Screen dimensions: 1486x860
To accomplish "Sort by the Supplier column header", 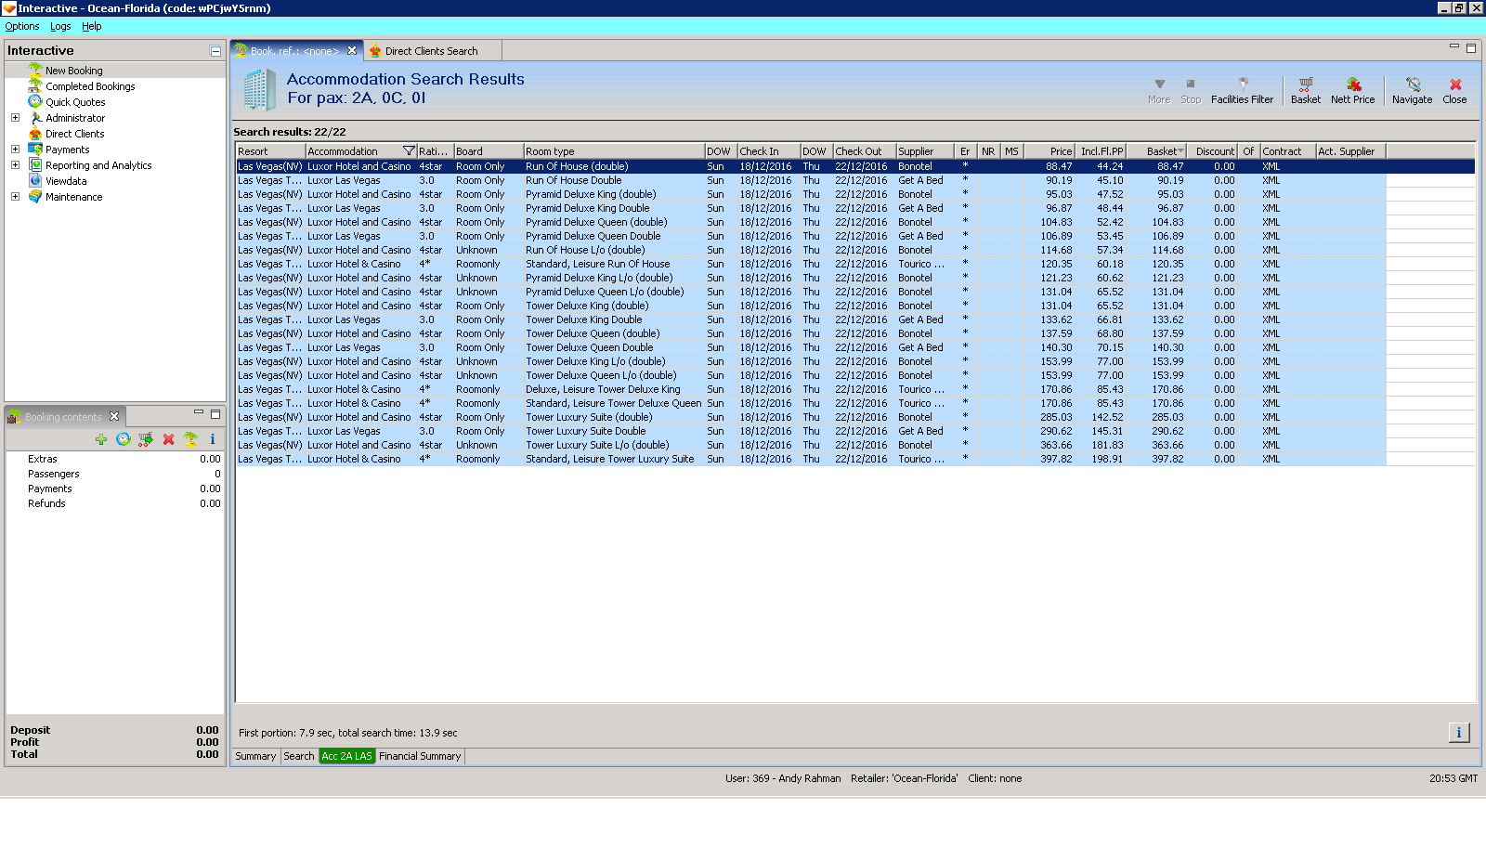I will pyautogui.click(x=925, y=151).
